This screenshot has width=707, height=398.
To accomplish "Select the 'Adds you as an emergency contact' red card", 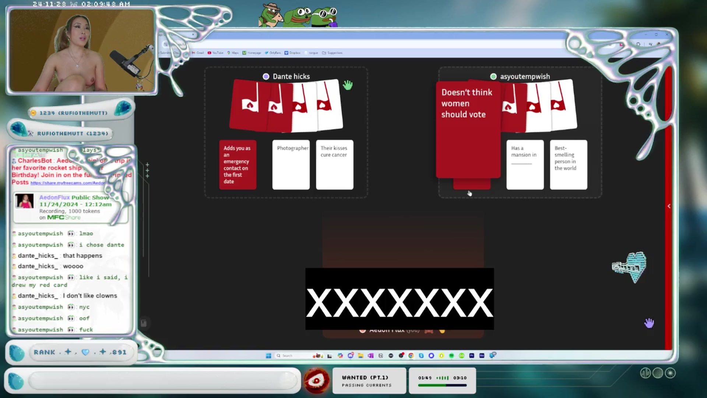I will [238, 164].
